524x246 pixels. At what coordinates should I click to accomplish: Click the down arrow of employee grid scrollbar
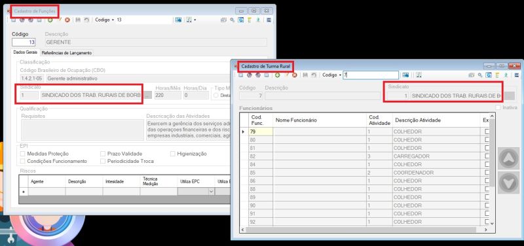pyautogui.click(x=492, y=223)
